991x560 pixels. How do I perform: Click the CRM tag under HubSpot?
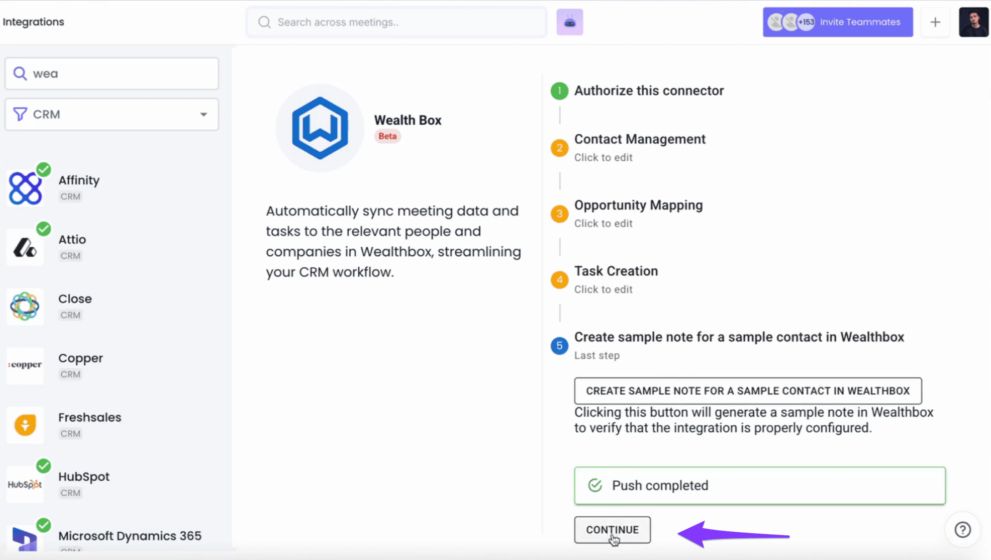tap(71, 493)
